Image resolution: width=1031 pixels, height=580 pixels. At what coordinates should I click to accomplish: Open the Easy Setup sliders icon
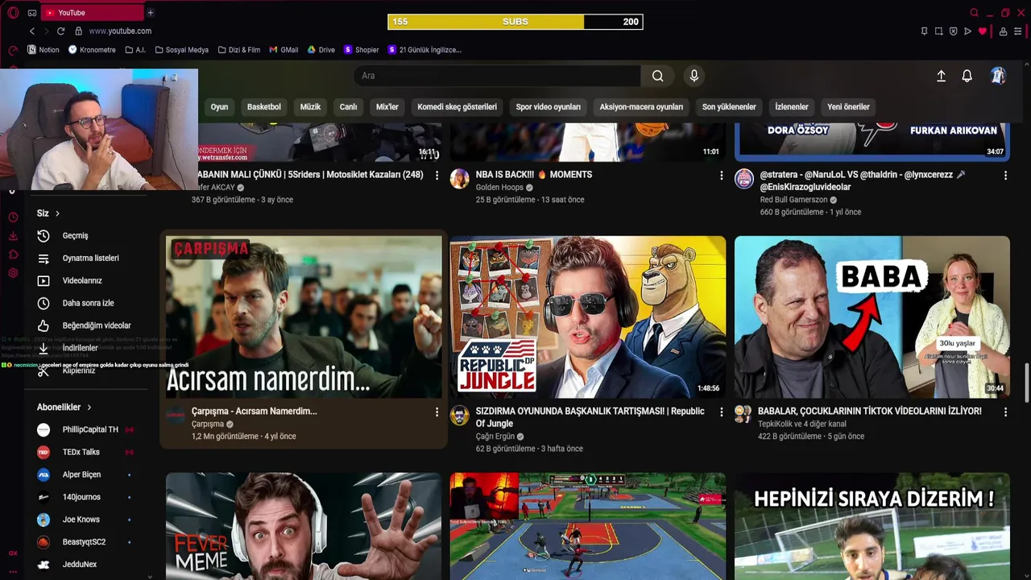[x=1019, y=31]
